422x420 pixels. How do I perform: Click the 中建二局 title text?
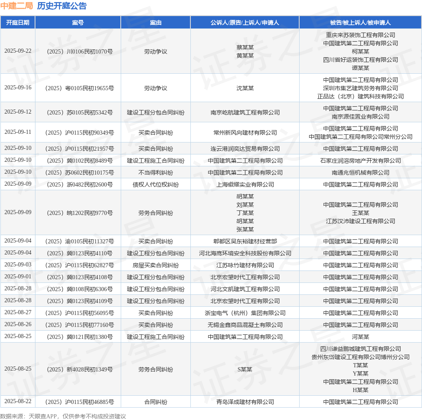pyautogui.click(x=16, y=6)
